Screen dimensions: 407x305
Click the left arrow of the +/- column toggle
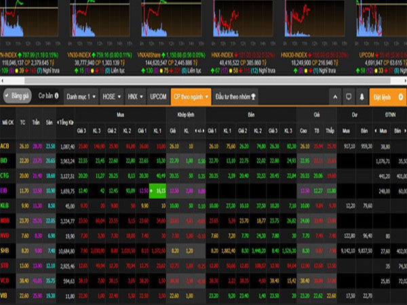pos(196,131)
